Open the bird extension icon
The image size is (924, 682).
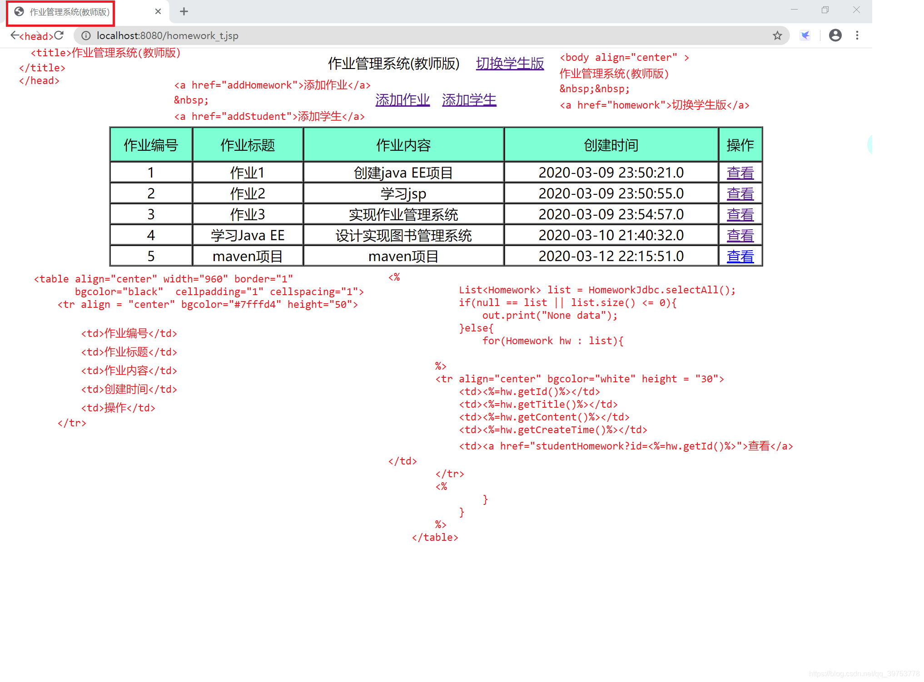pyautogui.click(x=805, y=35)
